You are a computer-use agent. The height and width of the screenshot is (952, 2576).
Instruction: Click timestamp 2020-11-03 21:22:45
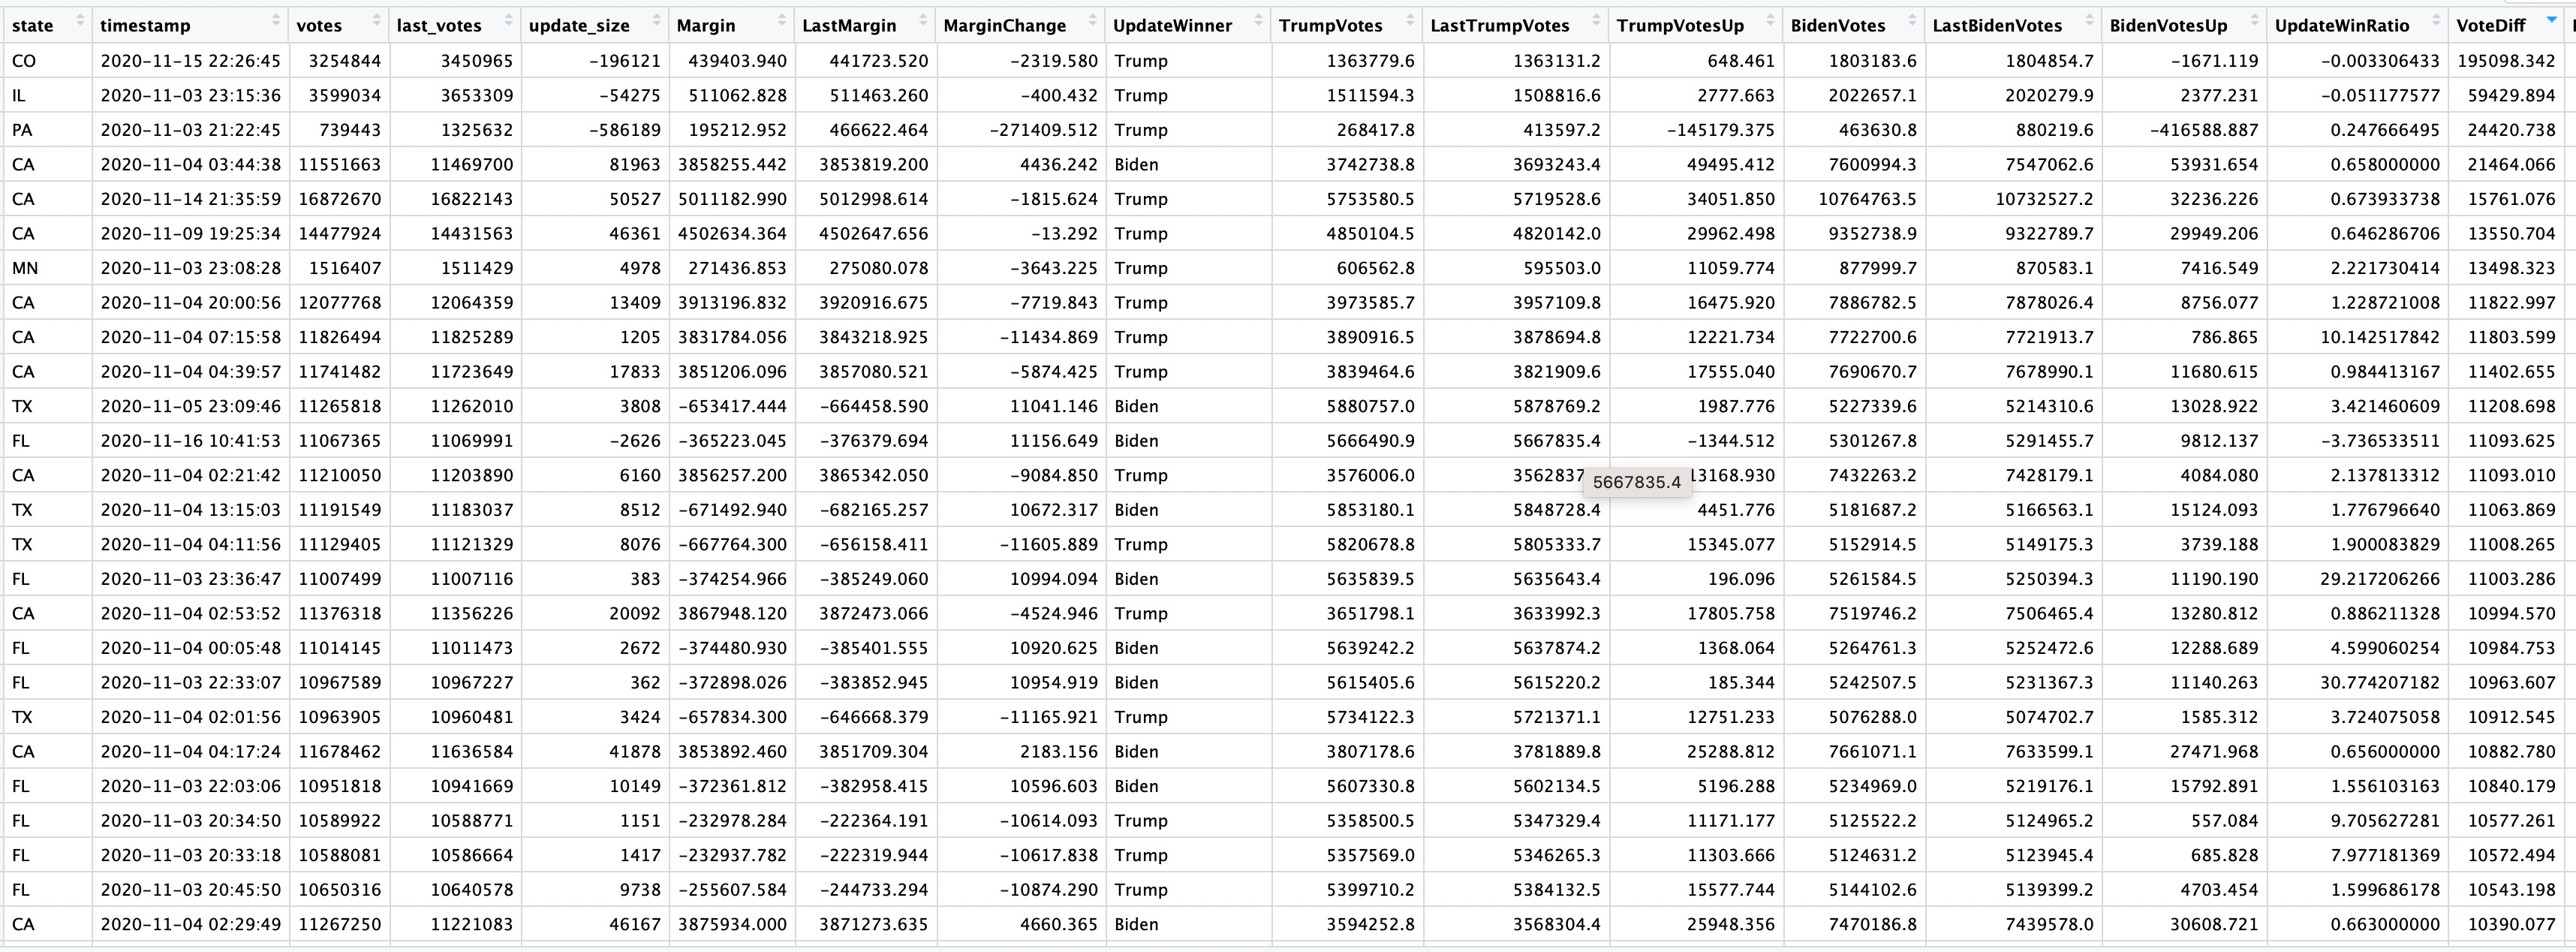coord(190,130)
